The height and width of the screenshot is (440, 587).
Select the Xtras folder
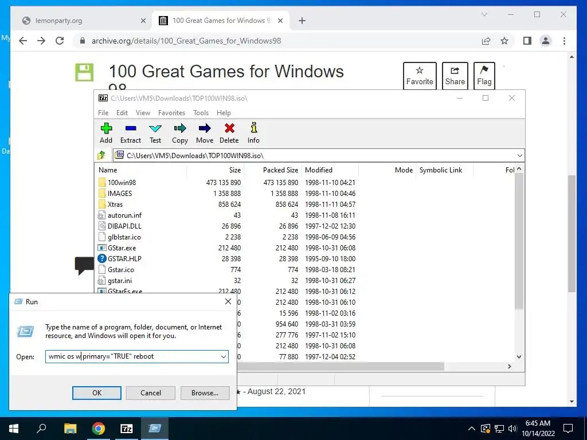pos(115,205)
